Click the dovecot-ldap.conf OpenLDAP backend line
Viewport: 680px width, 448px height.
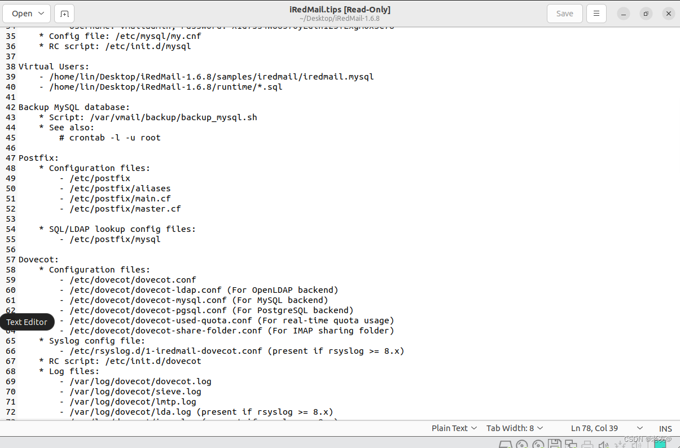click(x=199, y=290)
